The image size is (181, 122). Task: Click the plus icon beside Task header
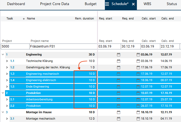[x=24, y=19]
